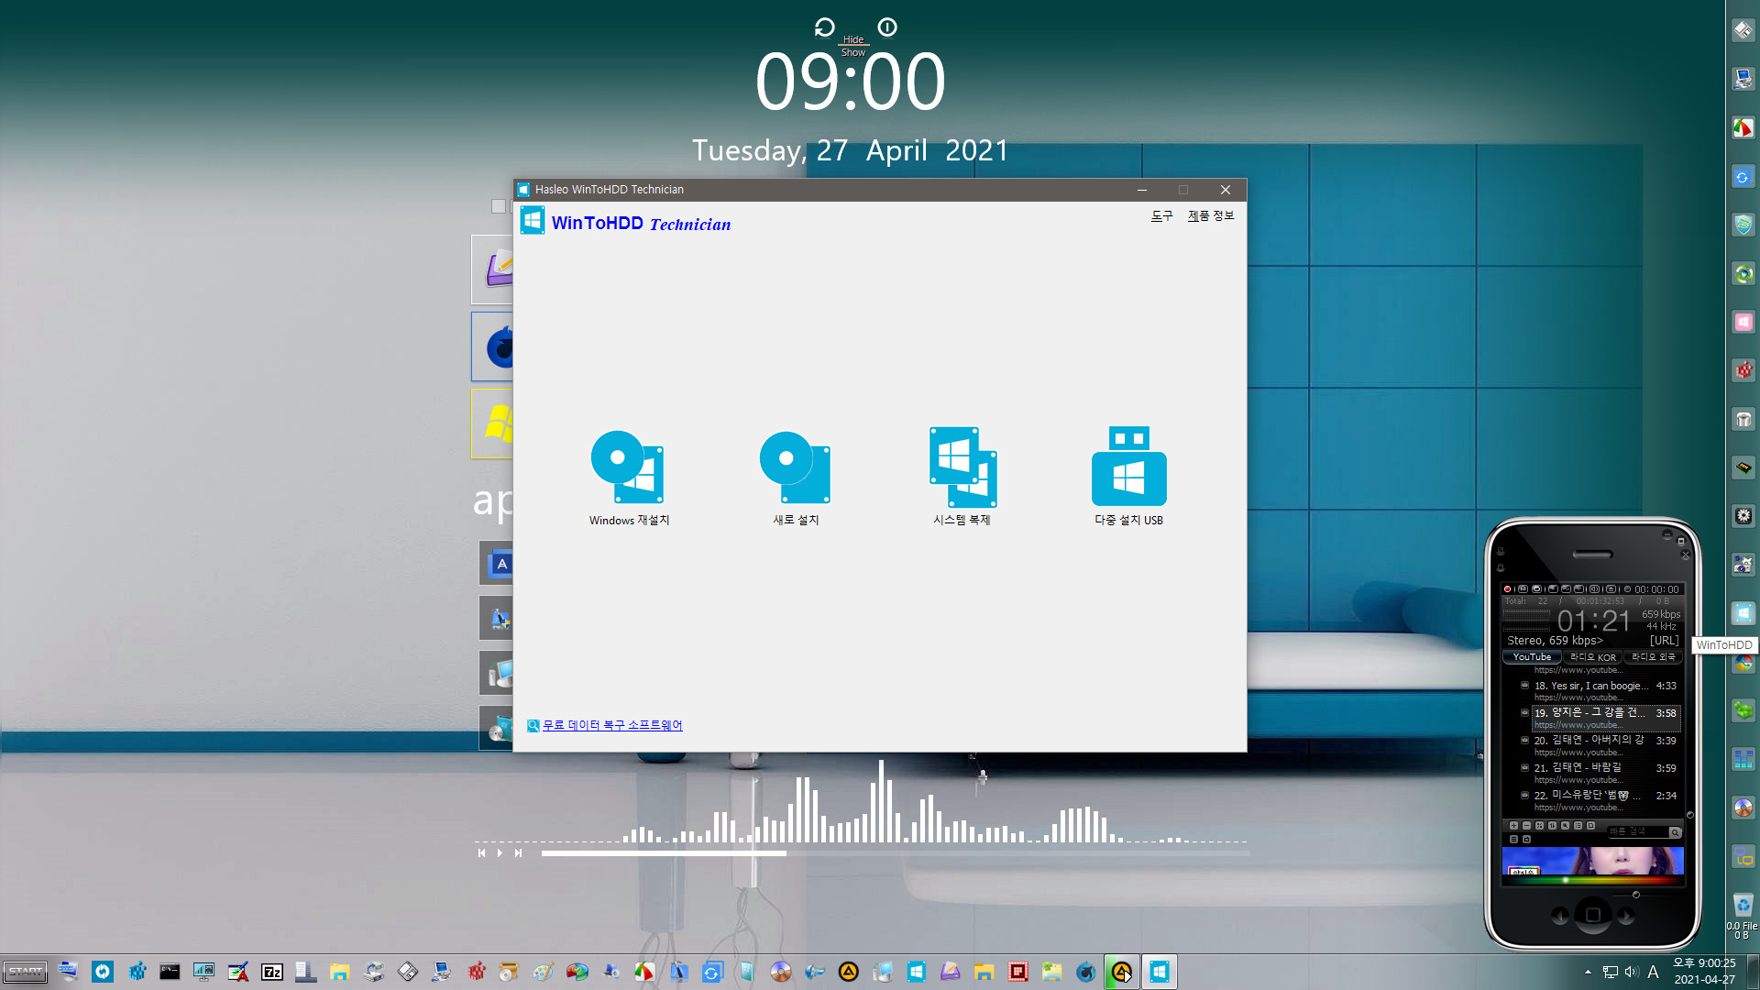Close the phone-skin player

[x=1685, y=555]
